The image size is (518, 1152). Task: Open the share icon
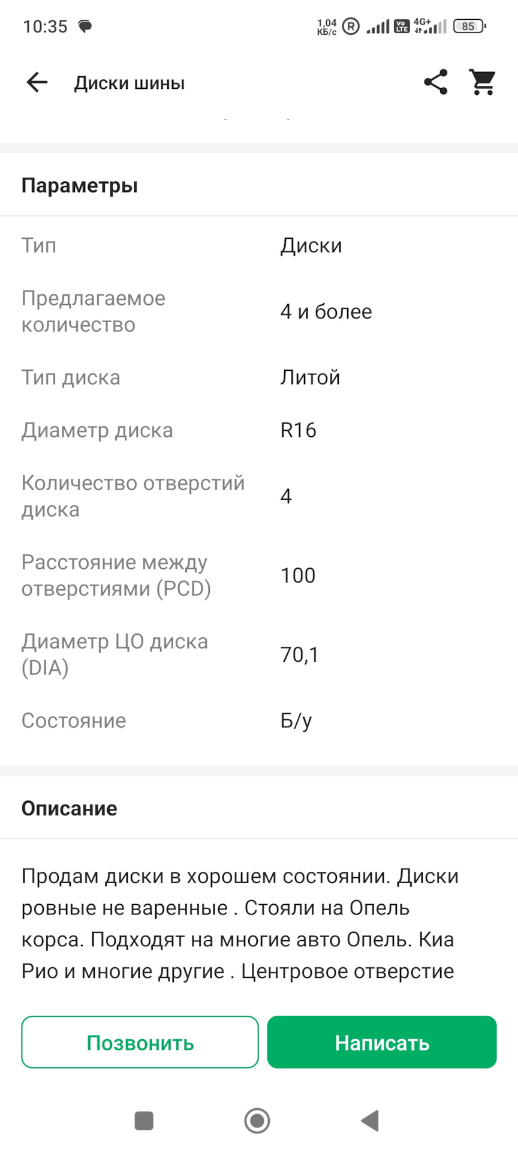click(436, 82)
